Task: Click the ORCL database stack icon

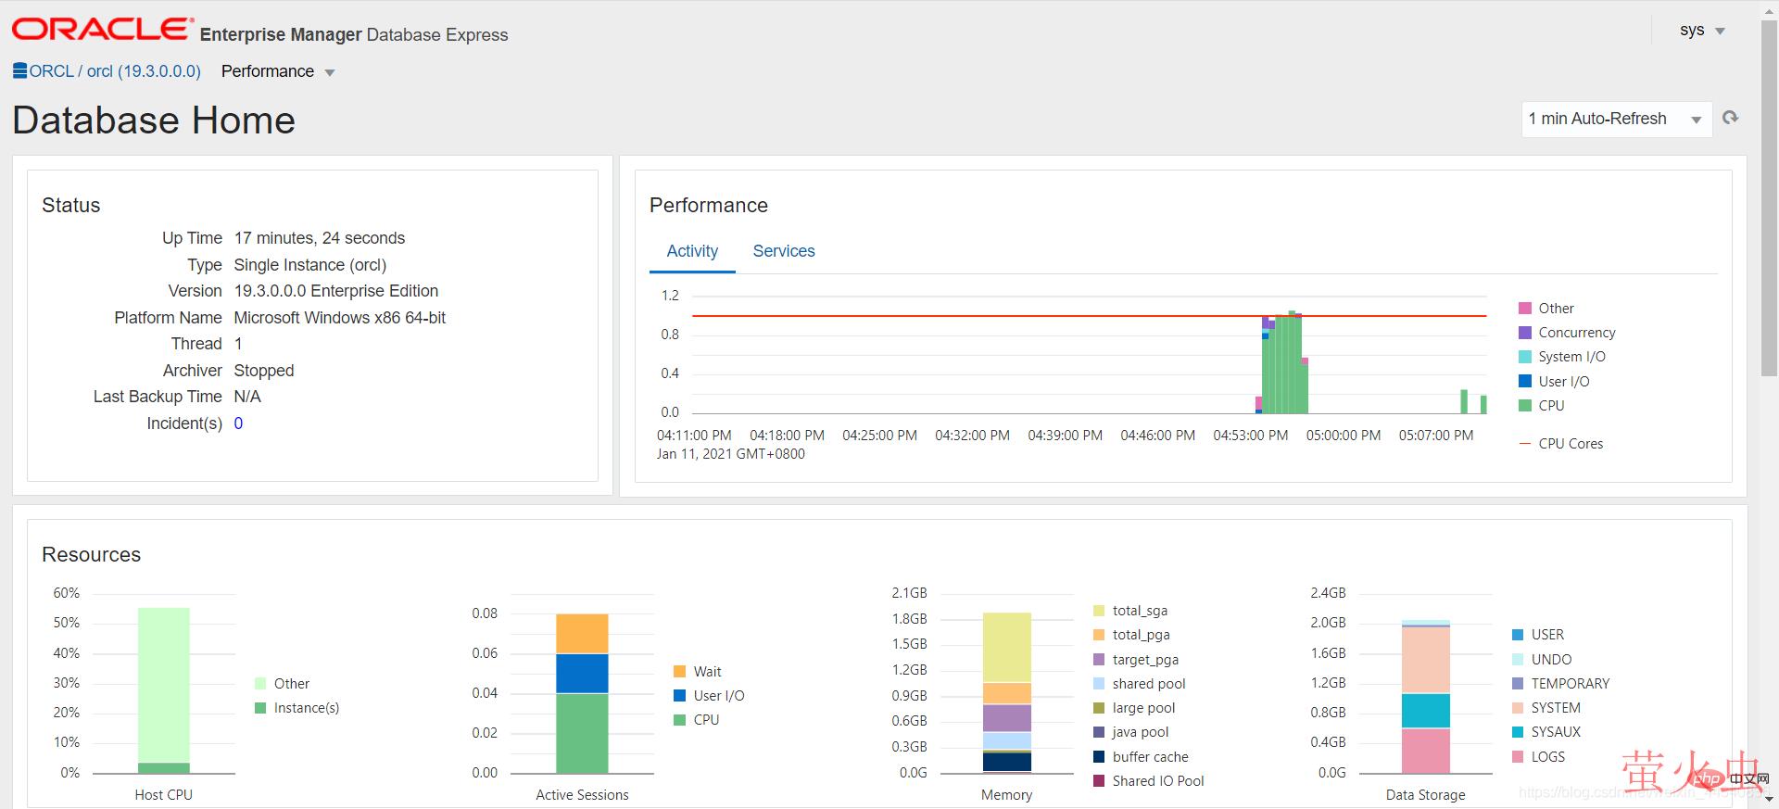Action: tap(19, 70)
